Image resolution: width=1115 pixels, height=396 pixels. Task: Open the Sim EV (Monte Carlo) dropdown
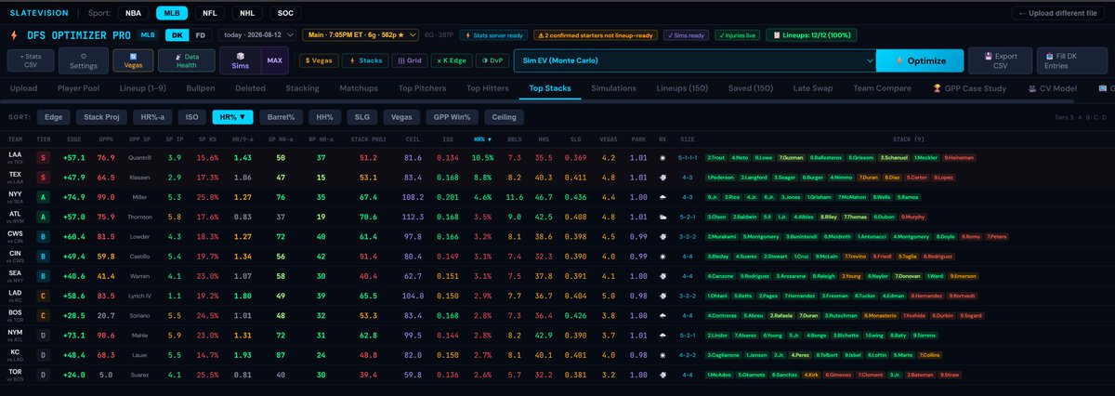(x=694, y=60)
